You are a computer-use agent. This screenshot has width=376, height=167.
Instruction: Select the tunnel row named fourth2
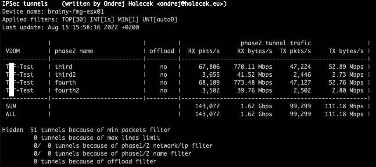pyautogui.click(x=186, y=90)
